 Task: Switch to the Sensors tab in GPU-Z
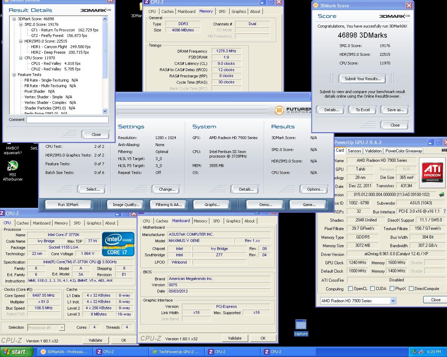[x=354, y=151]
